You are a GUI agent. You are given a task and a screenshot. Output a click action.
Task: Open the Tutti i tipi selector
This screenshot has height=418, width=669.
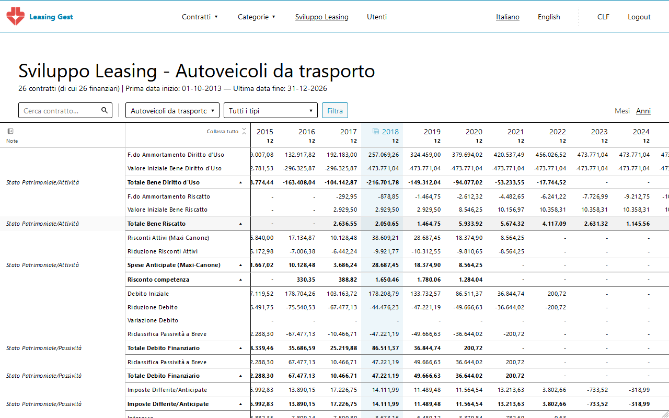[x=271, y=110]
